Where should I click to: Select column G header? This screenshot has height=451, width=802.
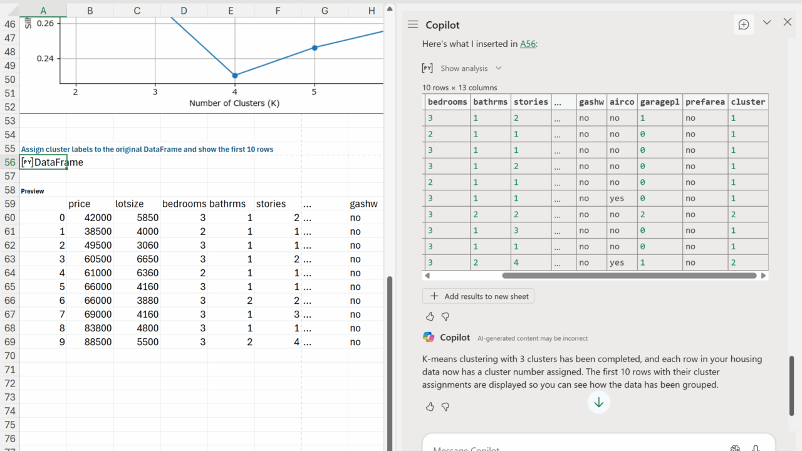coord(325,11)
